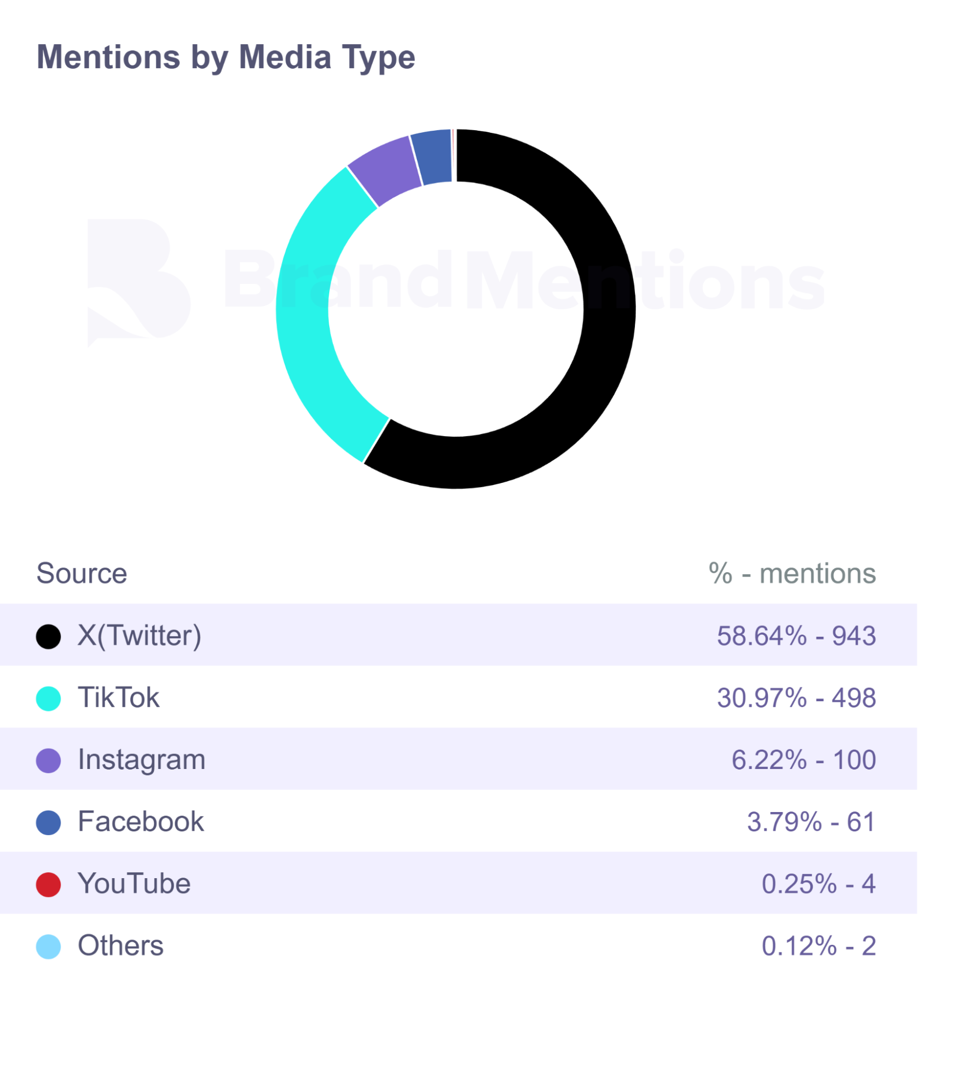Viewport: 962px width, 1075px height.
Task: Select the TikTok source label
Action: click(118, 697)
